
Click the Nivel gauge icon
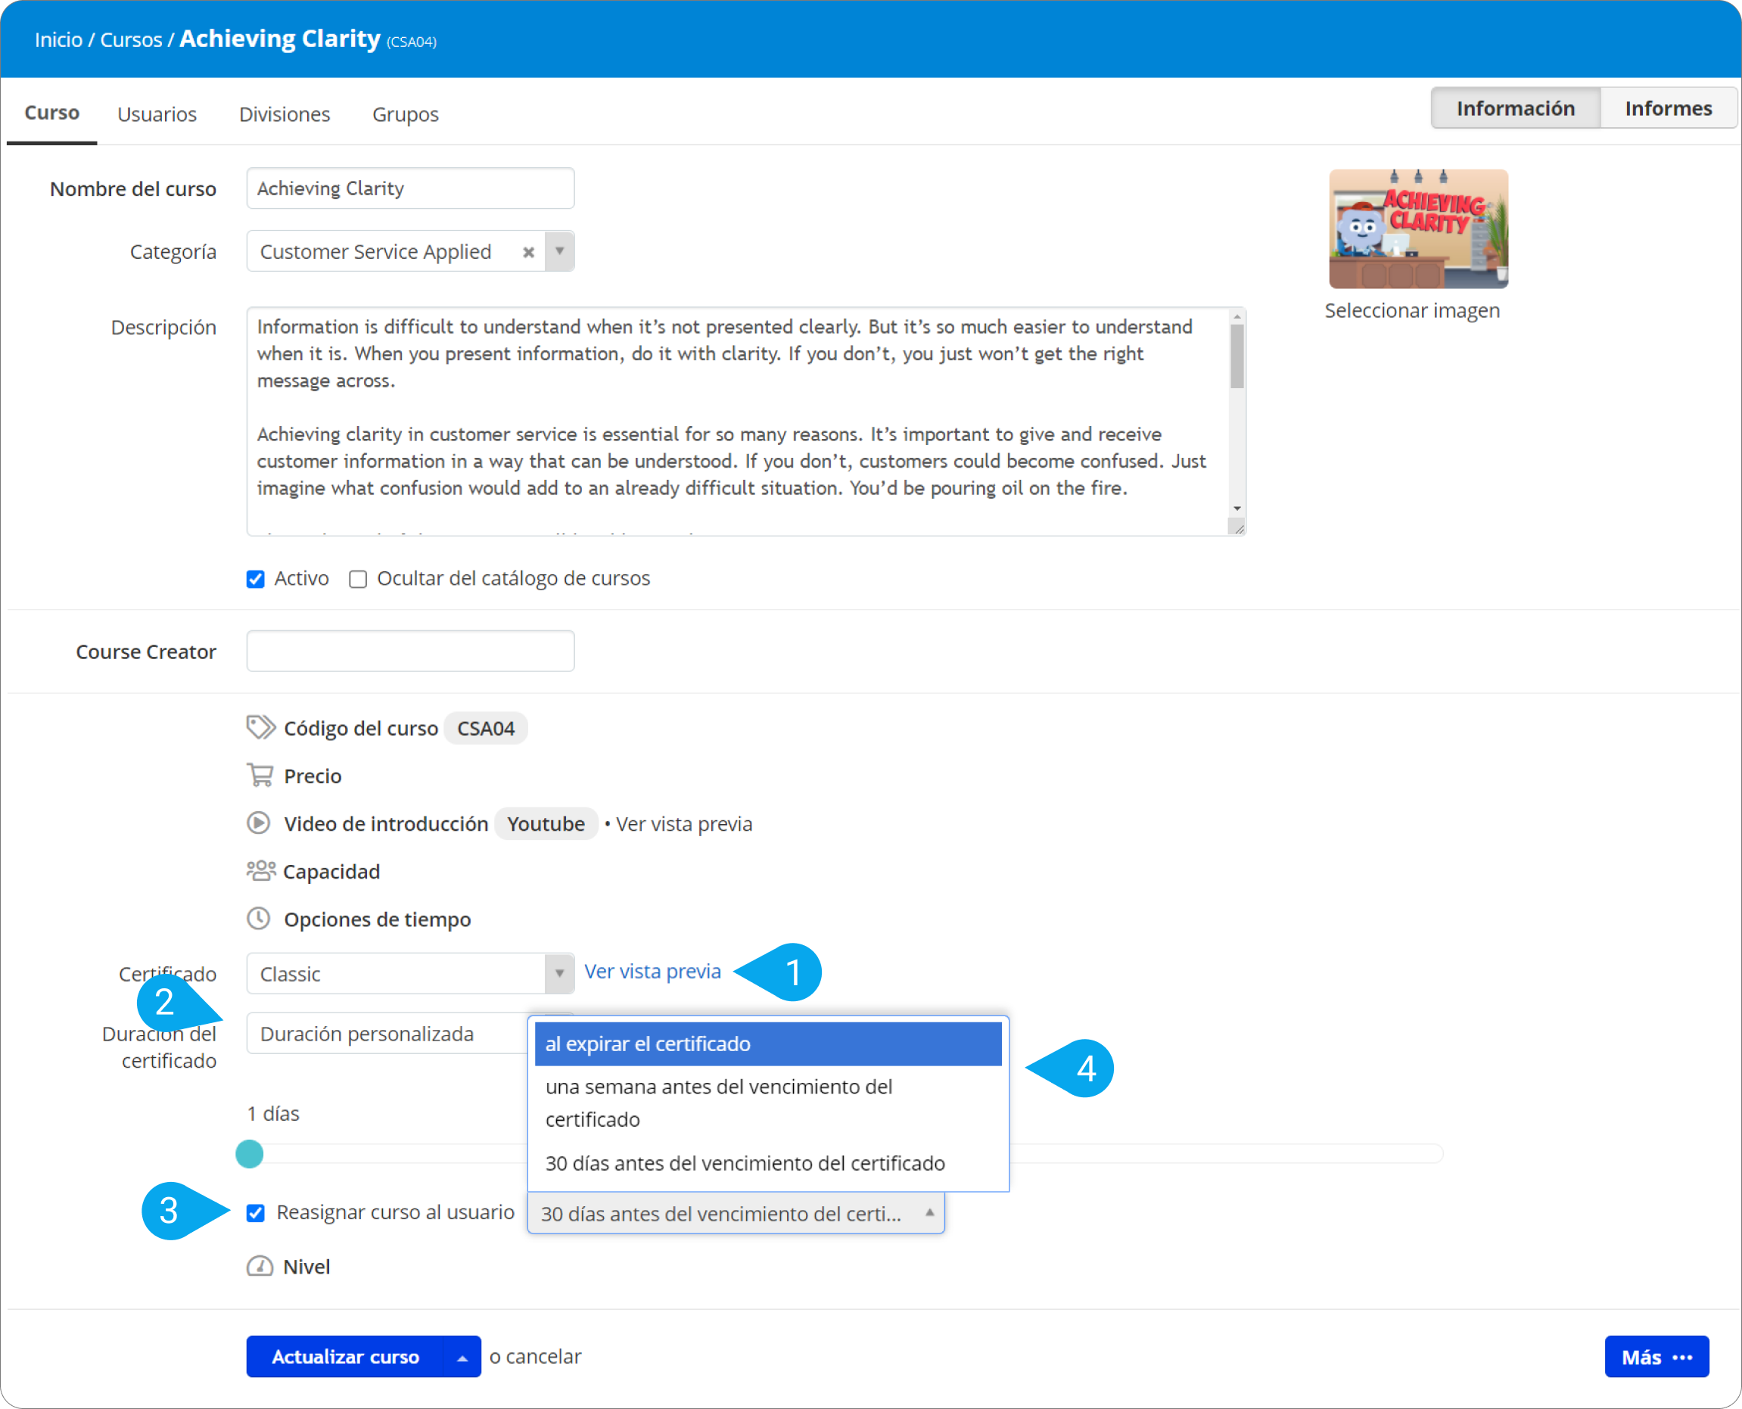click(x=260, y=1266)
